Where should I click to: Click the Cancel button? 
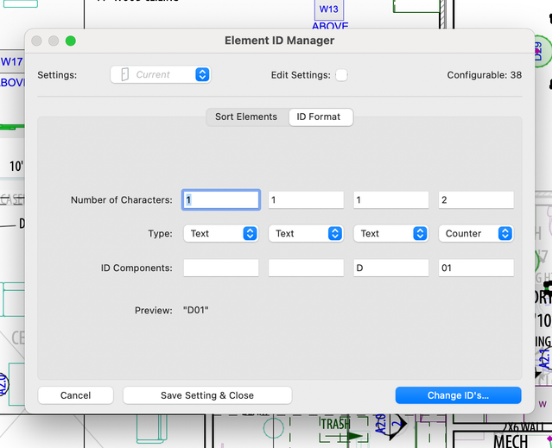(76, 395)
